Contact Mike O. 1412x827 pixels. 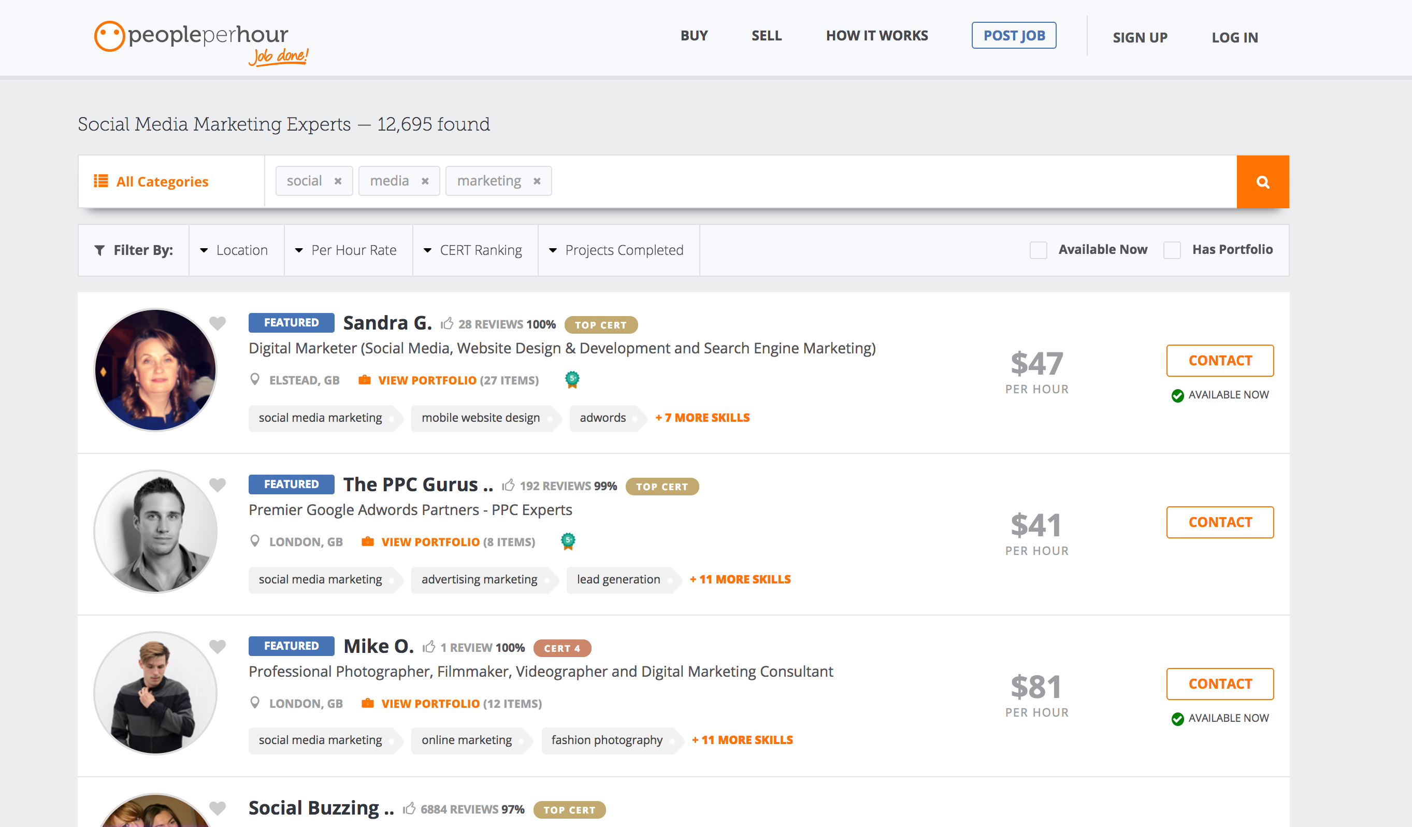coord(1220,684)
